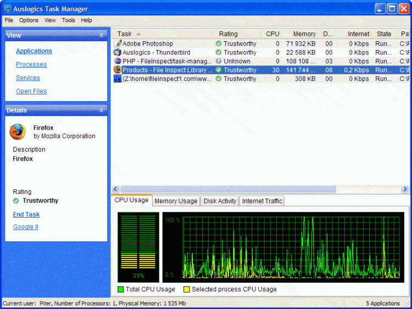Click the green Total CPU Usage legend swatch

121,290
